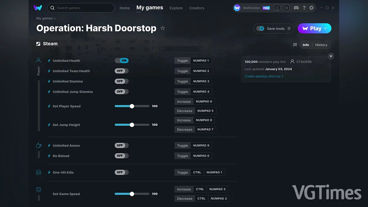Switch to the Explore tab
368x207 pixels.
pos(176,8)
